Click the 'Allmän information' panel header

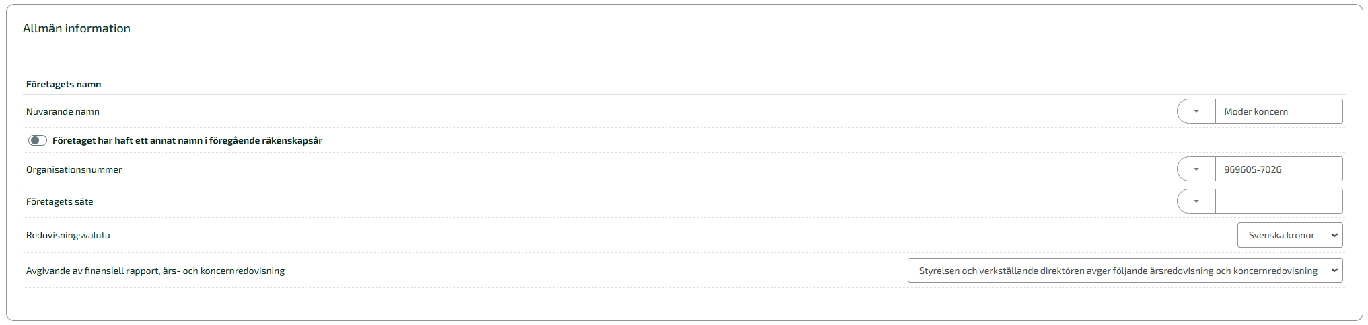pyautogui.click(x=77, y=28)
